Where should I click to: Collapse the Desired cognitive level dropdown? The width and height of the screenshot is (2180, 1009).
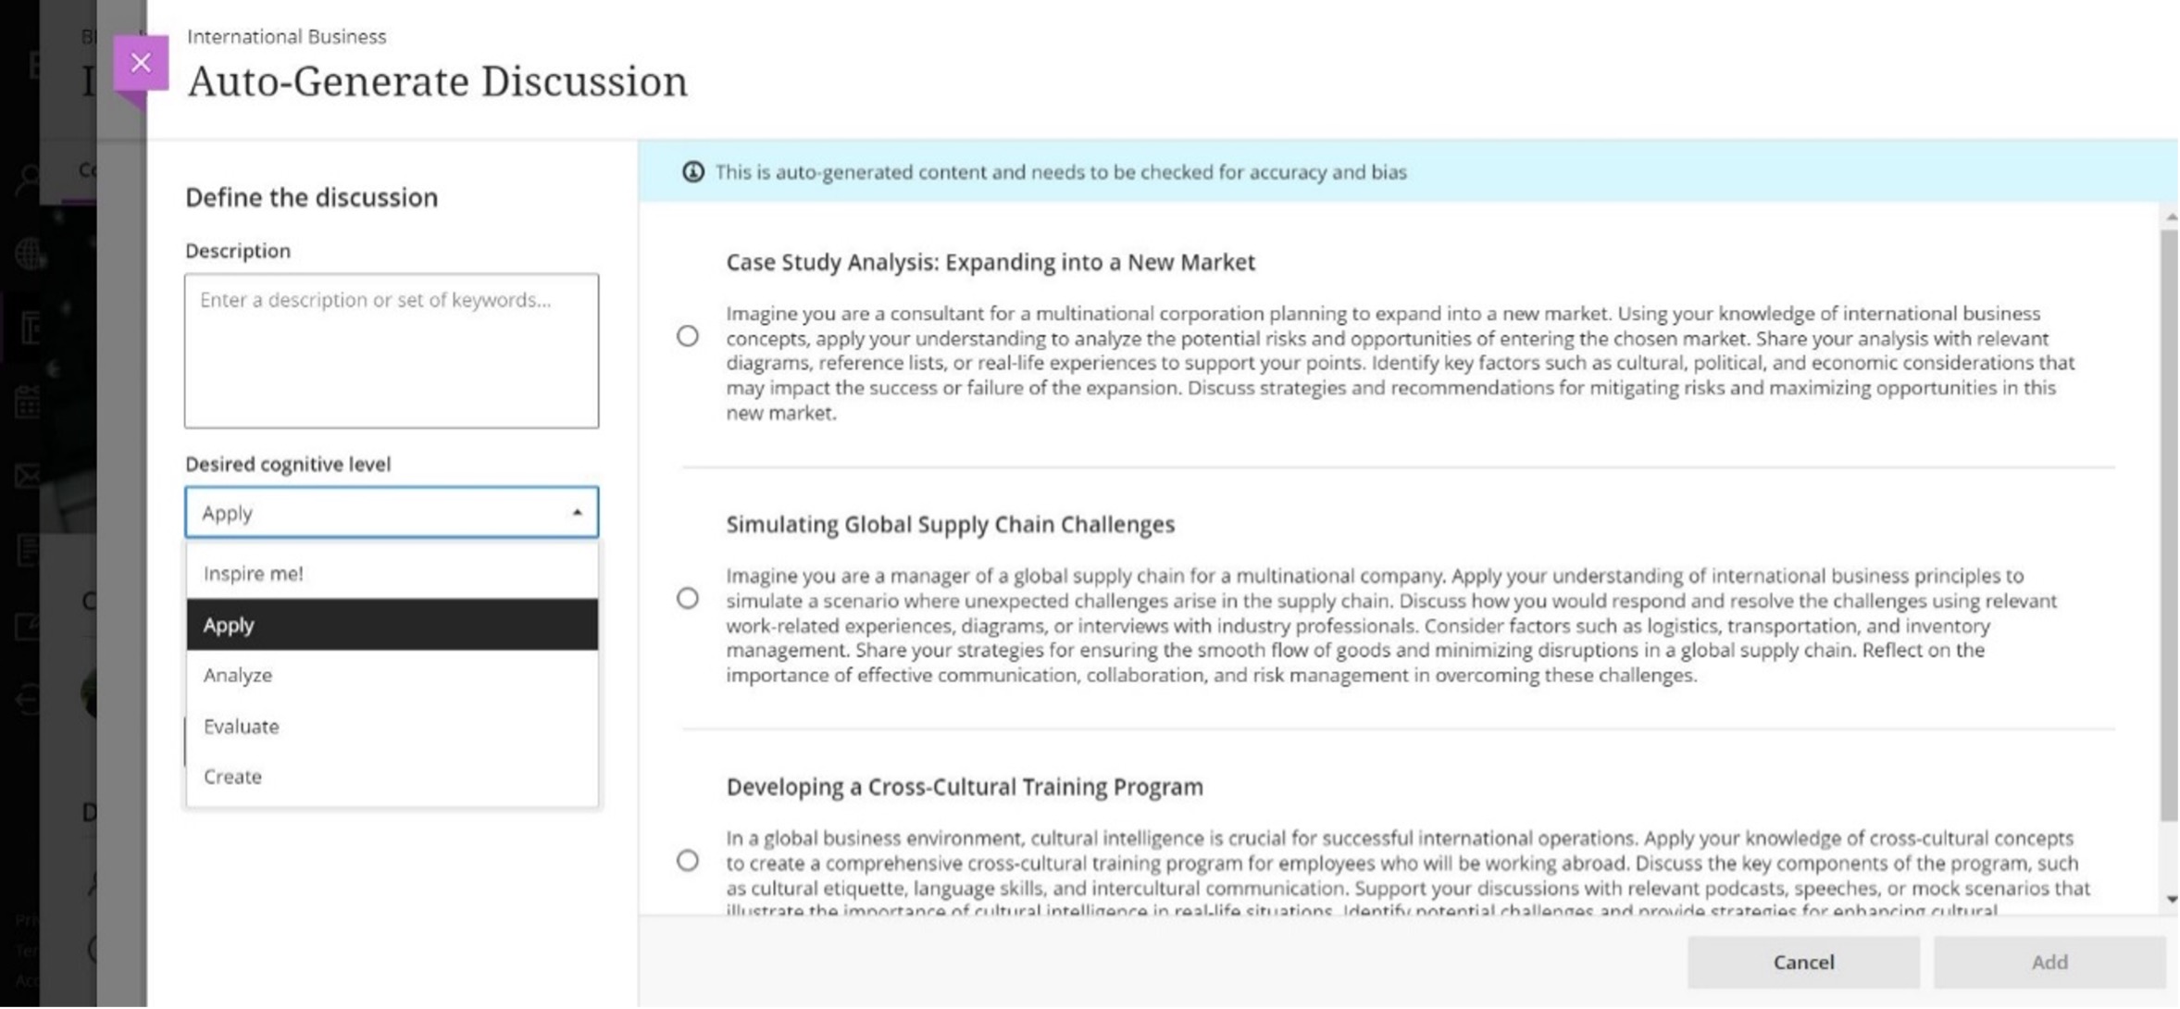[577, 513]
